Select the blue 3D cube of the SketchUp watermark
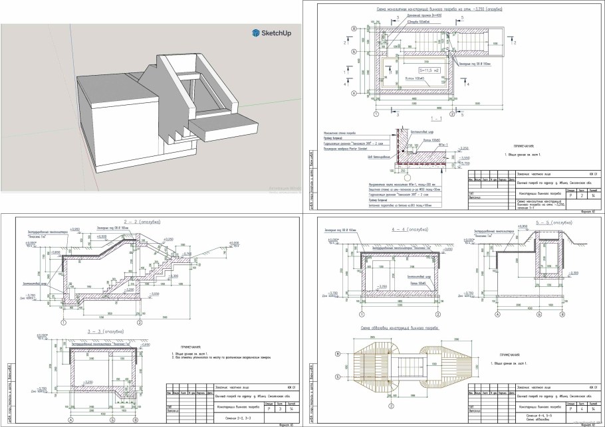Screen dimensions: 605x427 point(255,31)
